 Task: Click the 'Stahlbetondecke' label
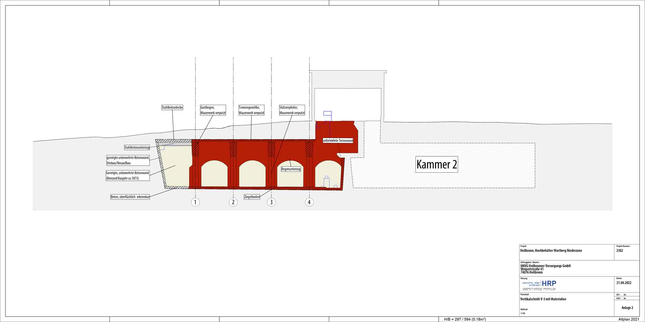172,108
